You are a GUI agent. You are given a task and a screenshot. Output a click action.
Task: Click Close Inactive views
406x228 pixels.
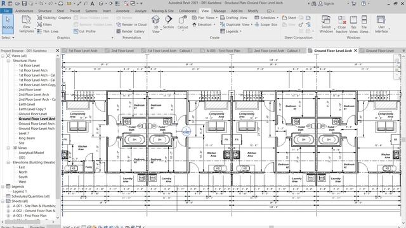coord(341,24)
